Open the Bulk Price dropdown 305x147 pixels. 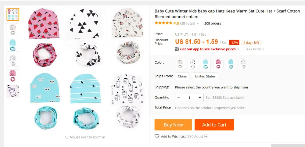255,49
